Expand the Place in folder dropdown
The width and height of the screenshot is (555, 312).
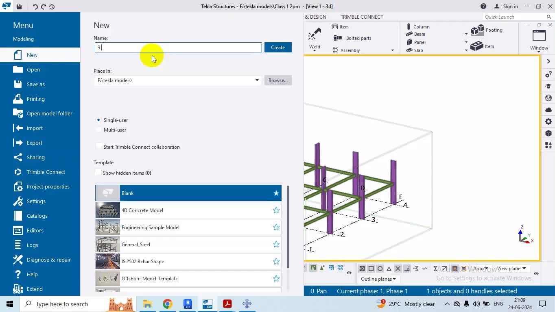coord(257,80)
